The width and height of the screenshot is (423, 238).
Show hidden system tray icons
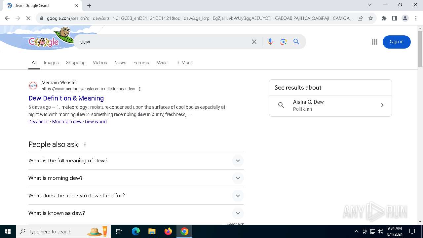[x=356, y=231]
